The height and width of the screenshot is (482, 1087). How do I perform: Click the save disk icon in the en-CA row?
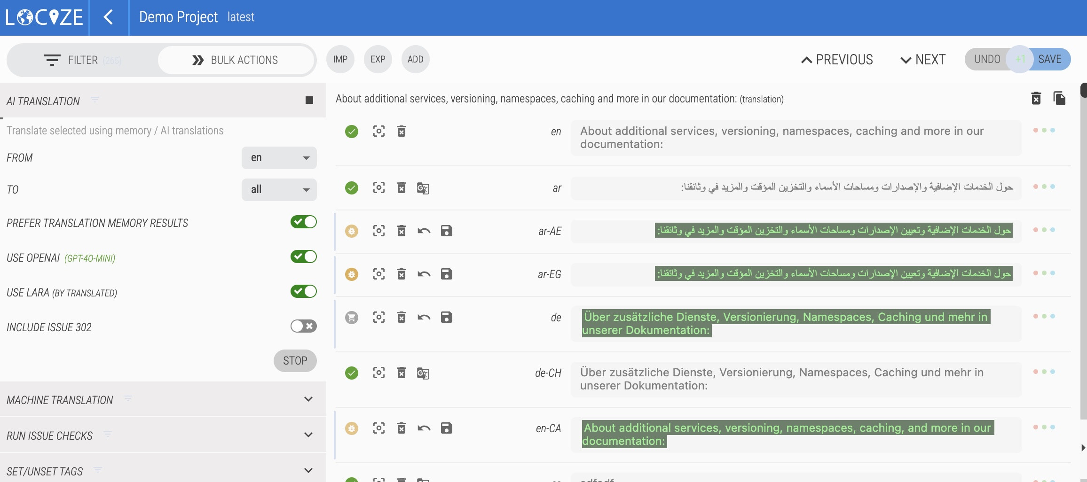pos(446,428)
